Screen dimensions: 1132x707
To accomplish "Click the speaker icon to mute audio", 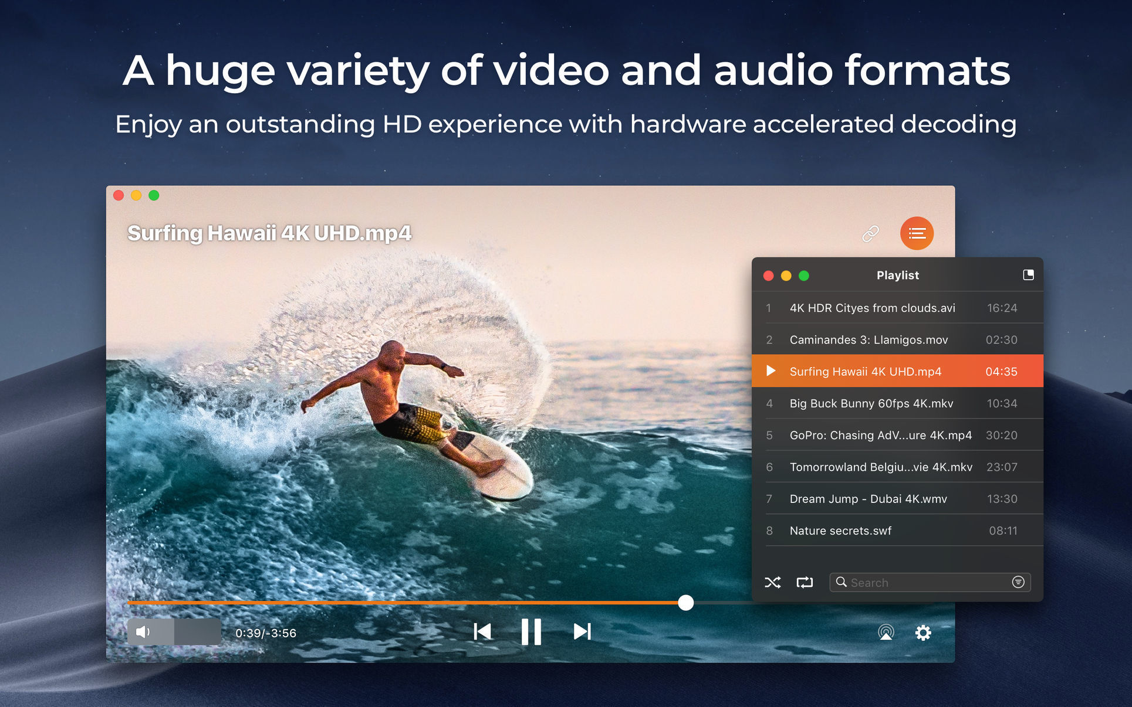I will [144, 632].
